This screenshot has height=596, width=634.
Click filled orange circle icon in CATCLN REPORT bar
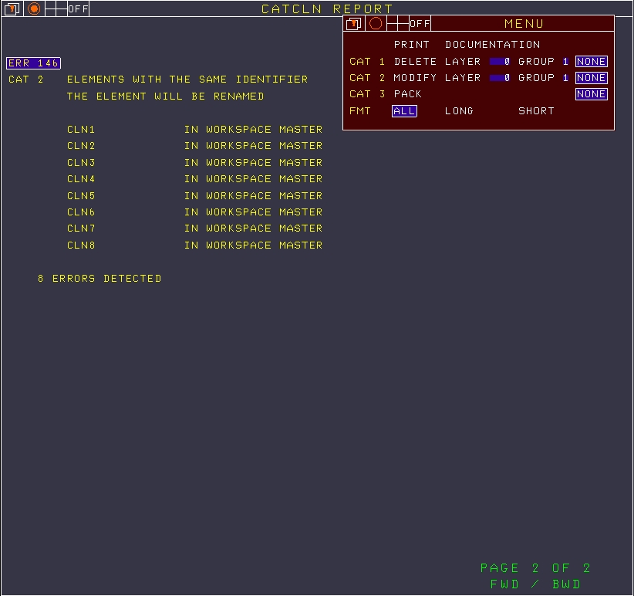click(35, 8)
